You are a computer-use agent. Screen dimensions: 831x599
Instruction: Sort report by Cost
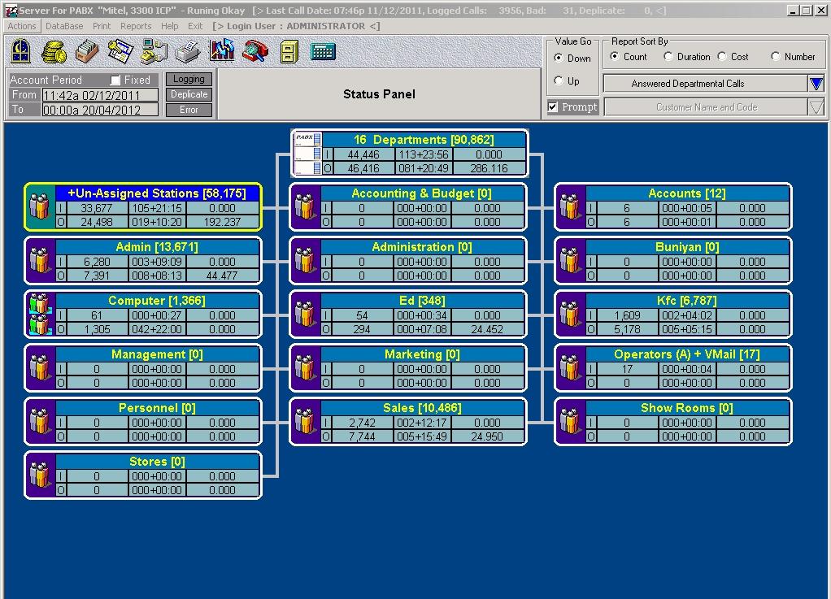(x=722, y=56)
